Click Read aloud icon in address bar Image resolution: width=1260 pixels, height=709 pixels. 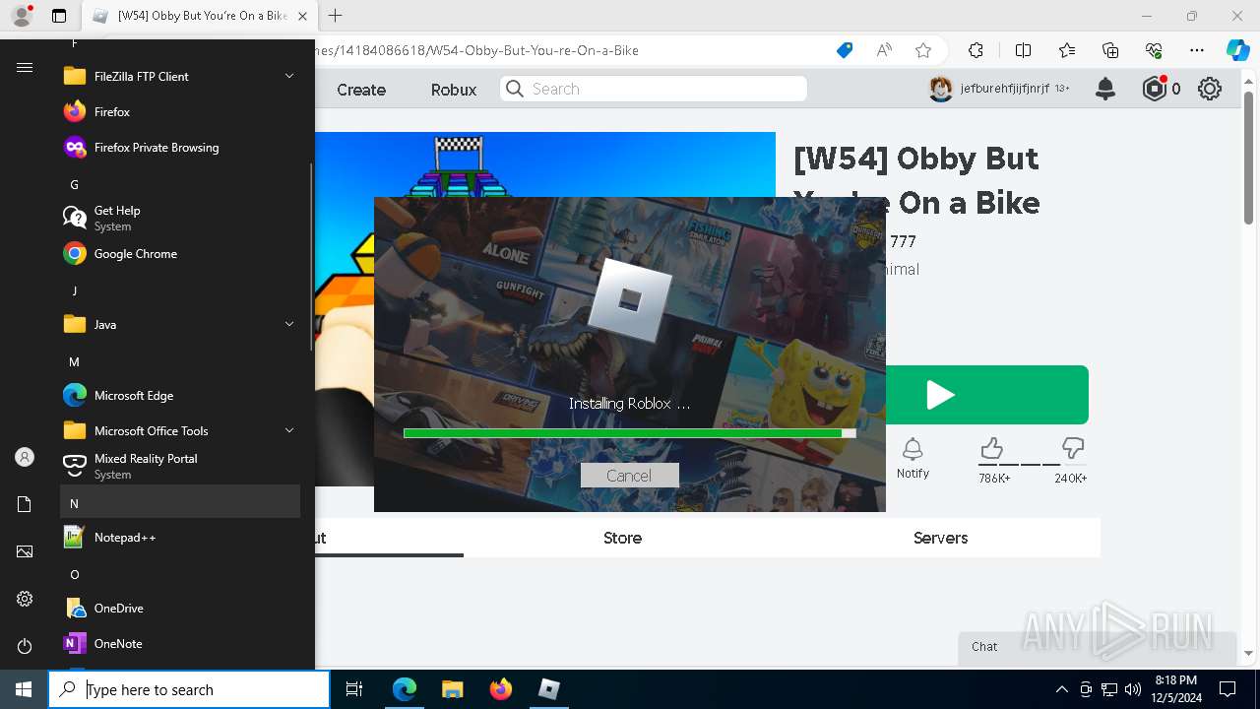pyautogui.click(x=884, y=50)
